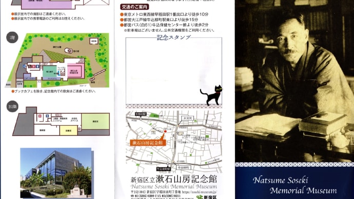
Task: Click the ブックカフェを除き eating and drinking notice
Action: [x=54, y=91]
